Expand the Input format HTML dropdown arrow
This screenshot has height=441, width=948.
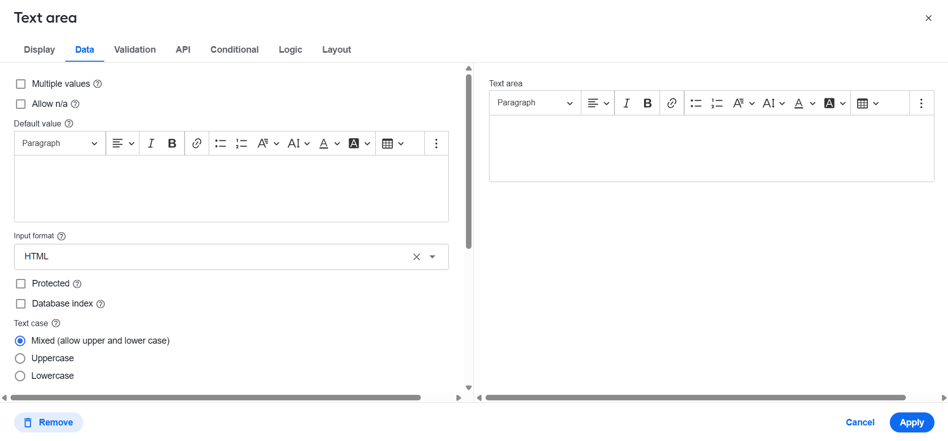pyautogui.click(x=432, y=257)
